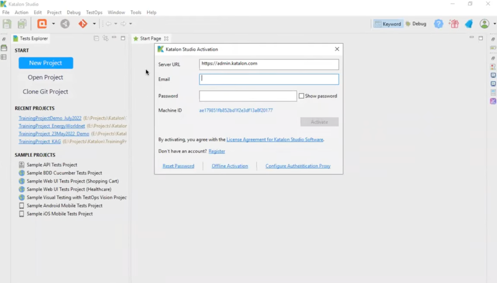This screenshot has width=497, height=283.
Task: Open TrainingProject_EnergyWorldnet recent project
Action: click(x=51, y=126)
